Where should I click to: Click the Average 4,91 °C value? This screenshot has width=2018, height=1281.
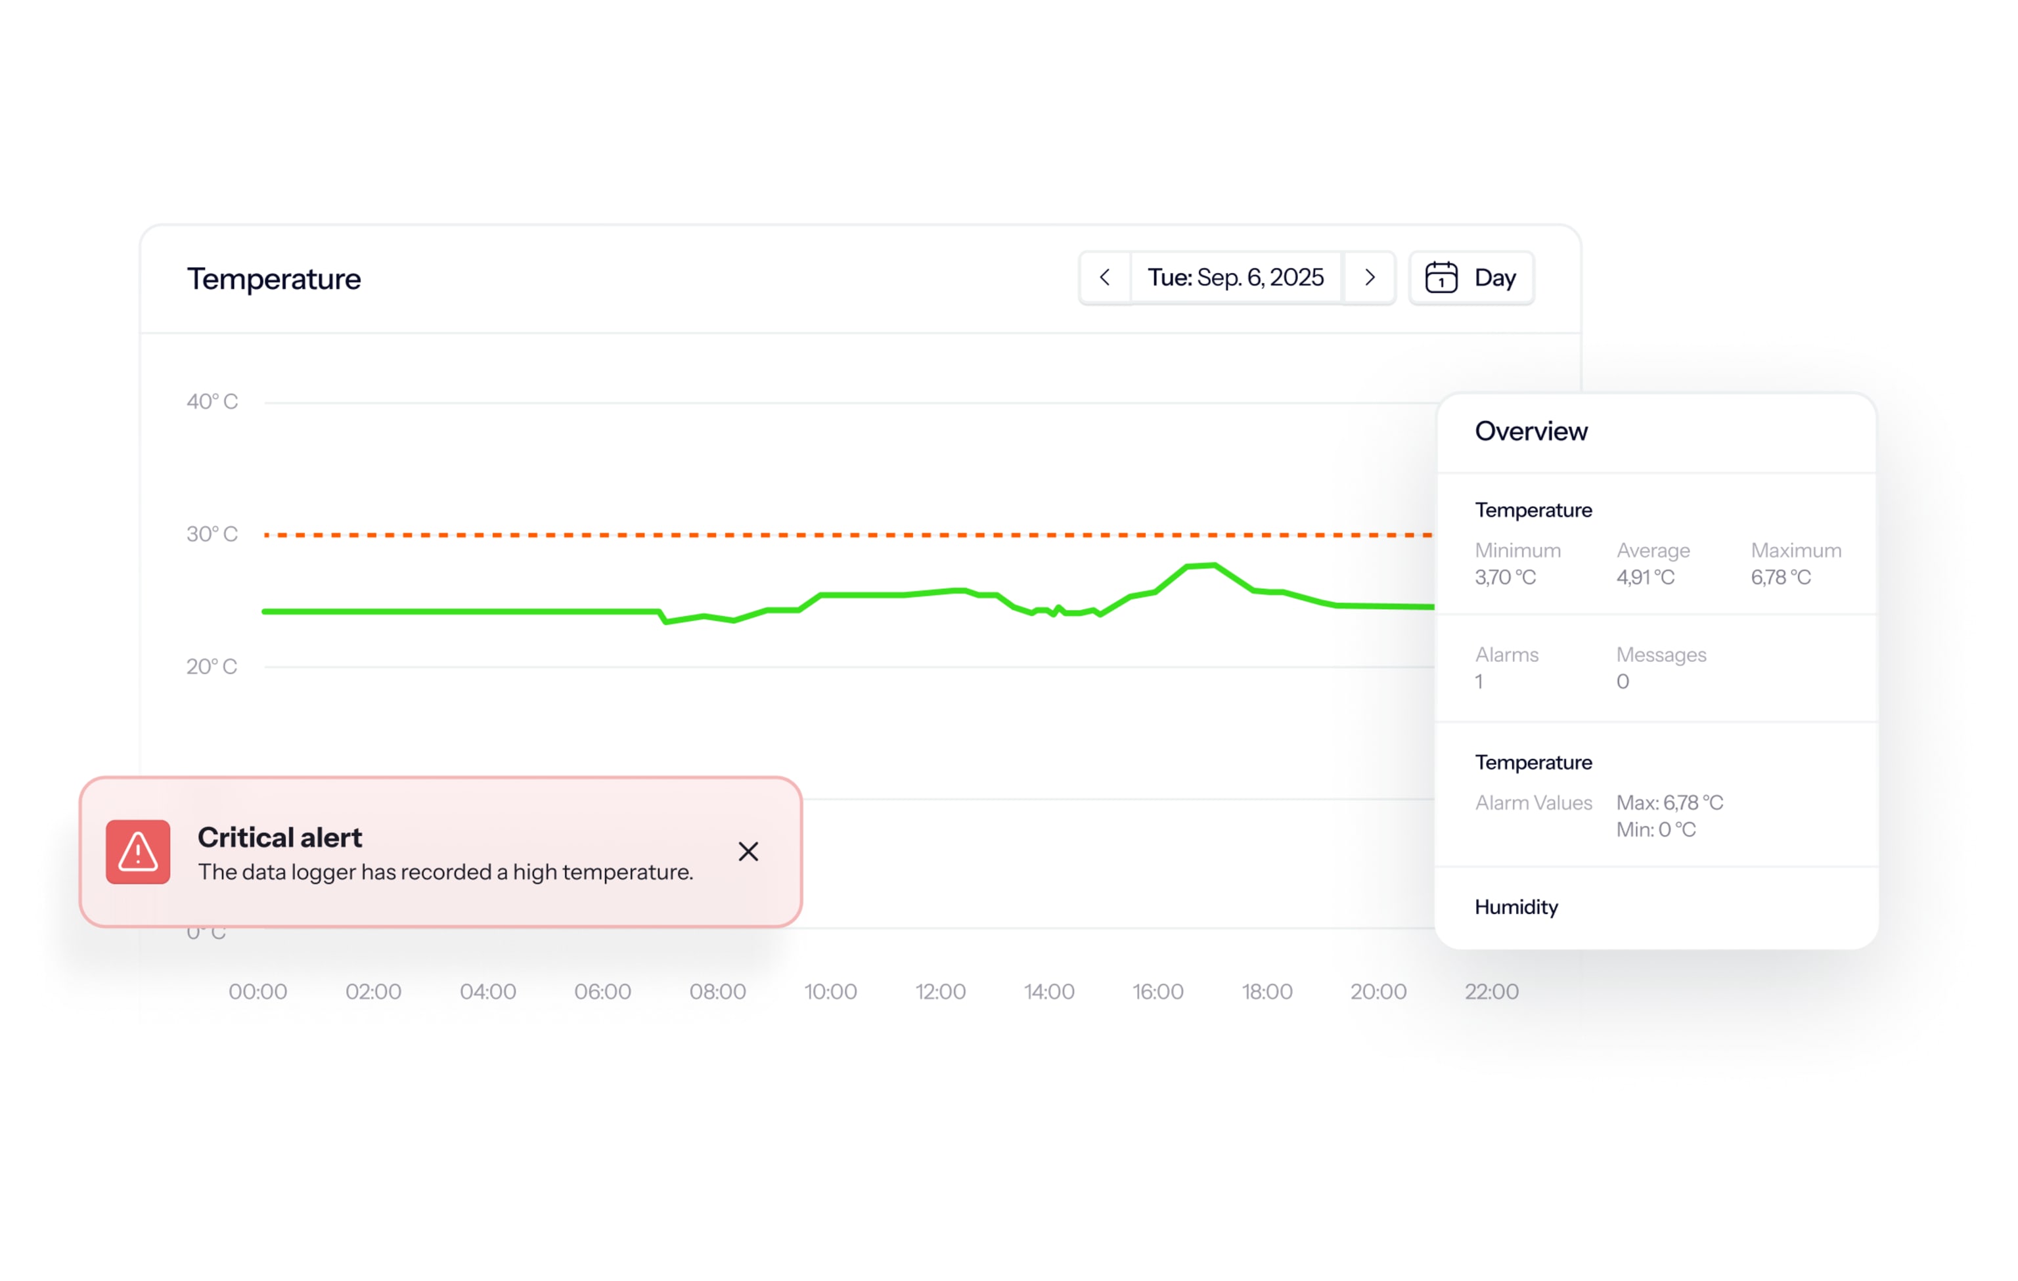pyautogui.click(x=1645, y=577)
